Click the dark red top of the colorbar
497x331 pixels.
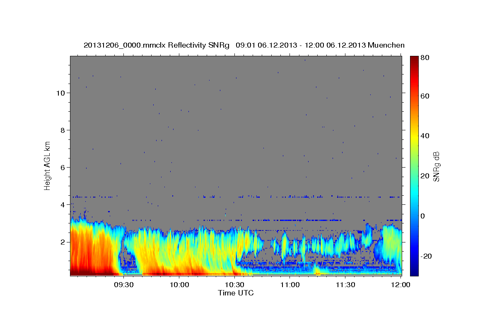click(x=414, y=60)
